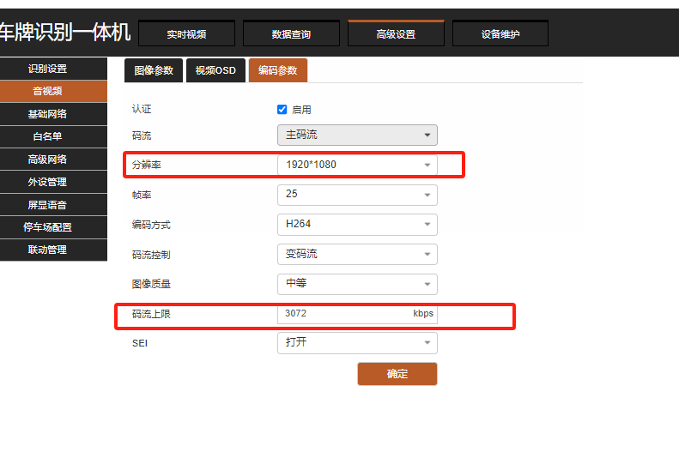Click the 码流上限 kbps input field
Viewport: 679px width, 464px height.
(343, 314)
